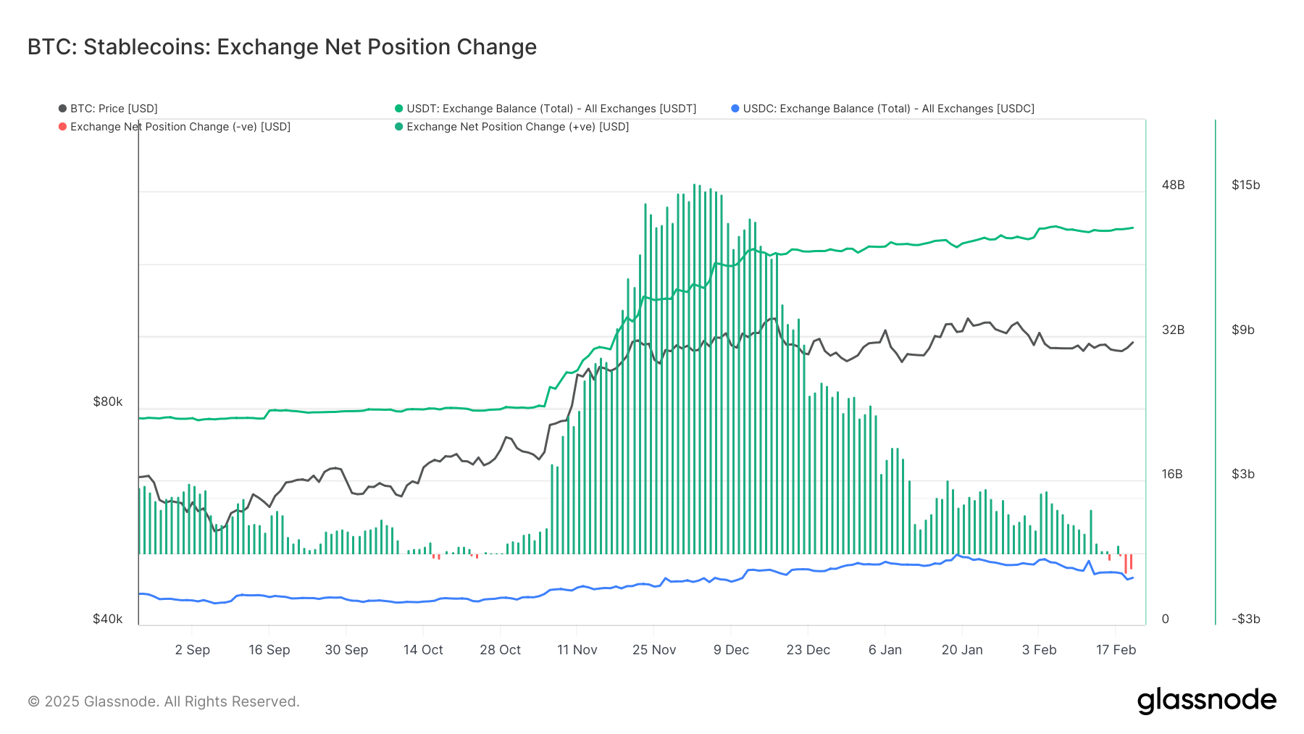Click the $15b net position axis label
This screenshot has width=1304, height=734.
[x=1245, y=185]
